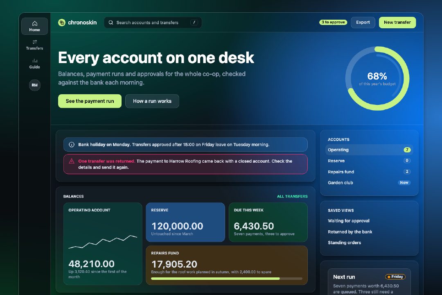Click the Friday badge on Next run
Screen dimensions: 442x295
[395, 277]
